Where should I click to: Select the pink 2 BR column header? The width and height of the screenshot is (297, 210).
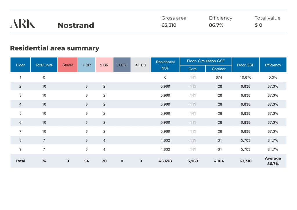tap(104, 65)
